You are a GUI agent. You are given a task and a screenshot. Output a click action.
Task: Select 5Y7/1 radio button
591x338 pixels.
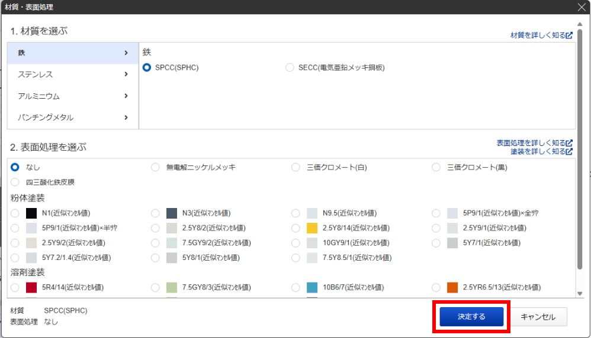click(436, 243)
